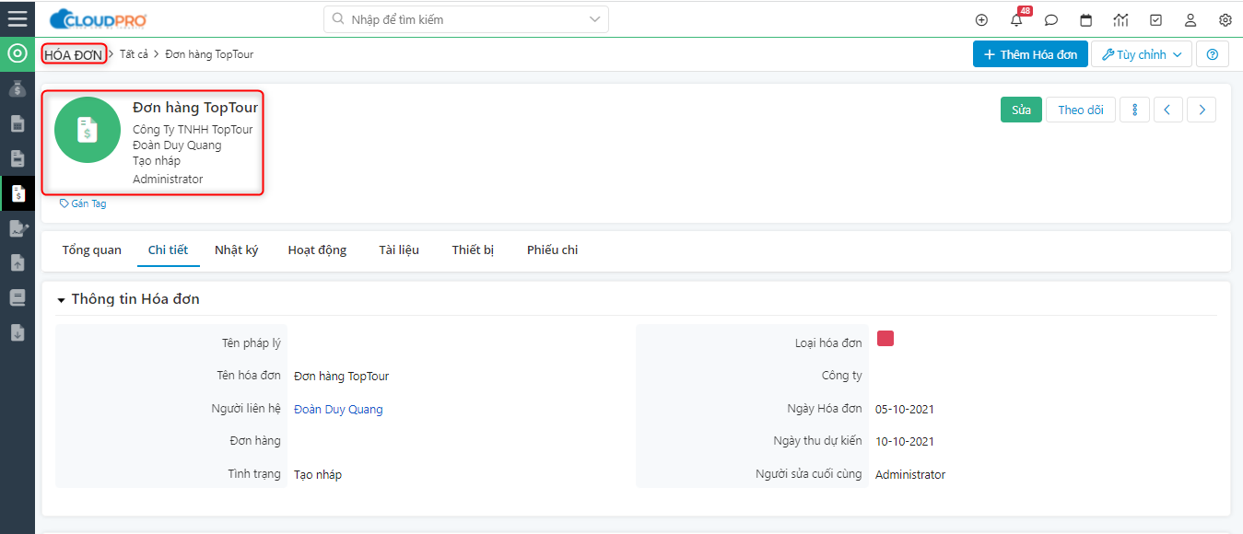The width and height of the screenshot is (1243, 534).
Task: Click the quick create plus icon
Action: point(981,19)
